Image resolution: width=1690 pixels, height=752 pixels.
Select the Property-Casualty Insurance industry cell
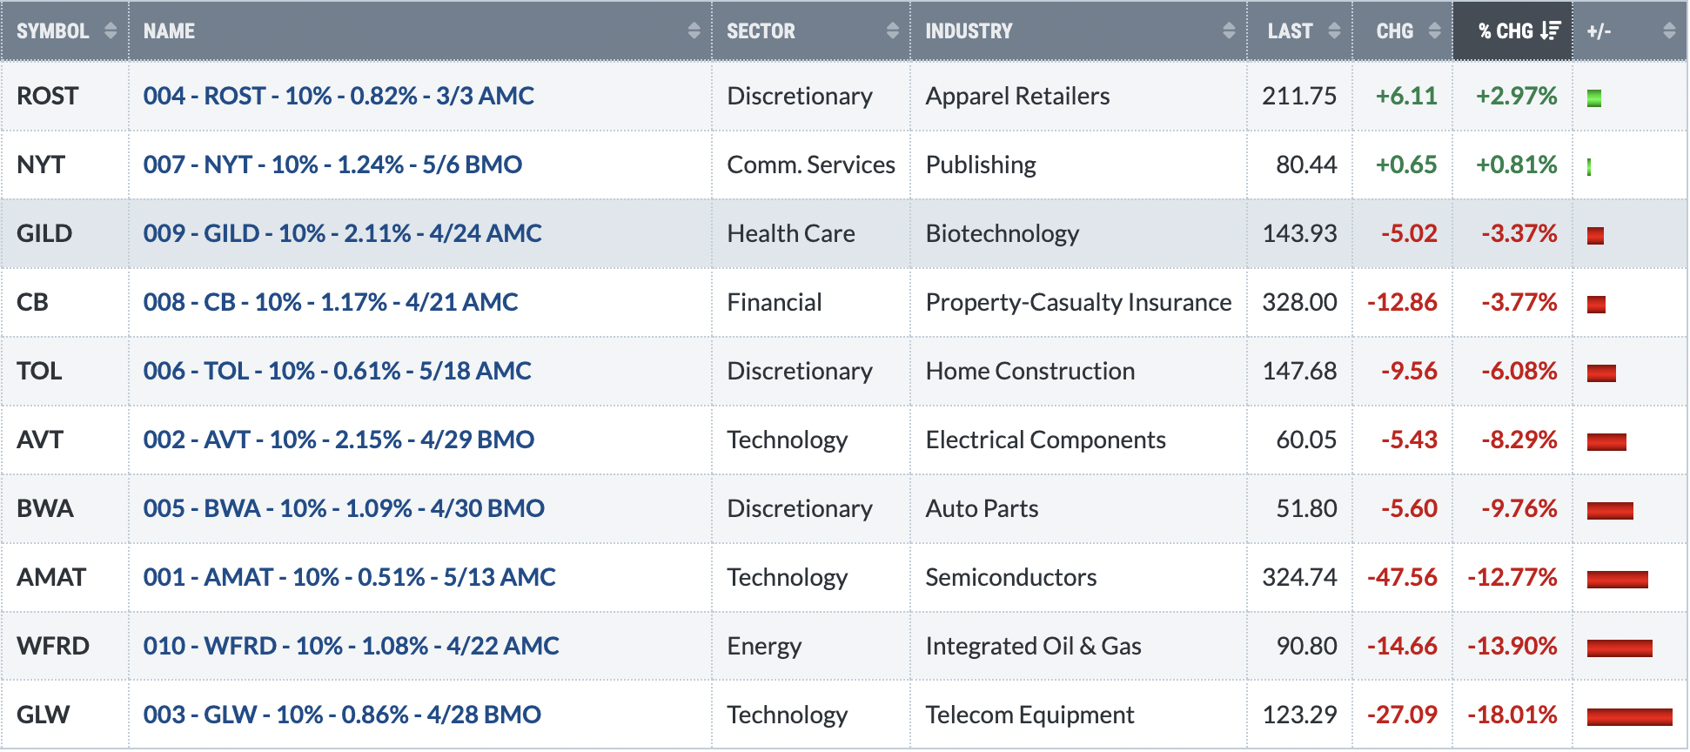point(1078,302)
